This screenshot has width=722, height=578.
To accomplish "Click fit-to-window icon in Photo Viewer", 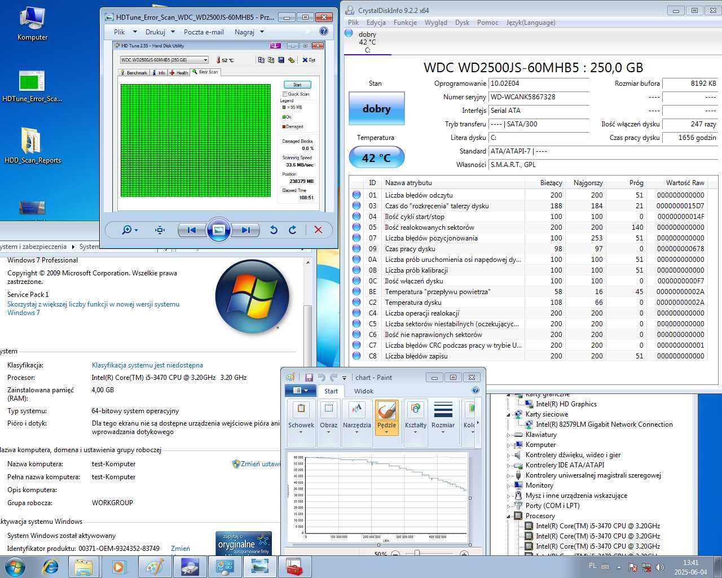I will pos(160,230).
